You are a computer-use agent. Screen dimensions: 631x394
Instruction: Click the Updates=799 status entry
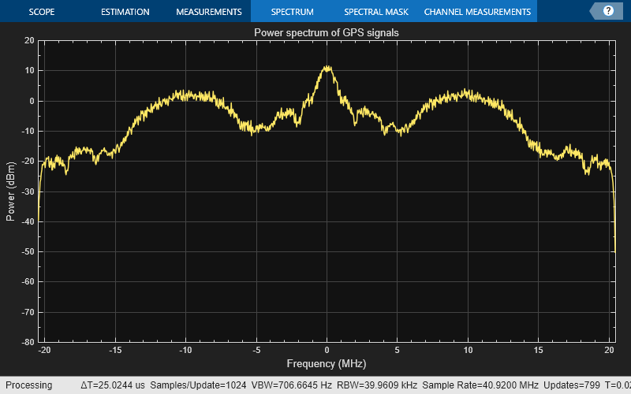571,385
